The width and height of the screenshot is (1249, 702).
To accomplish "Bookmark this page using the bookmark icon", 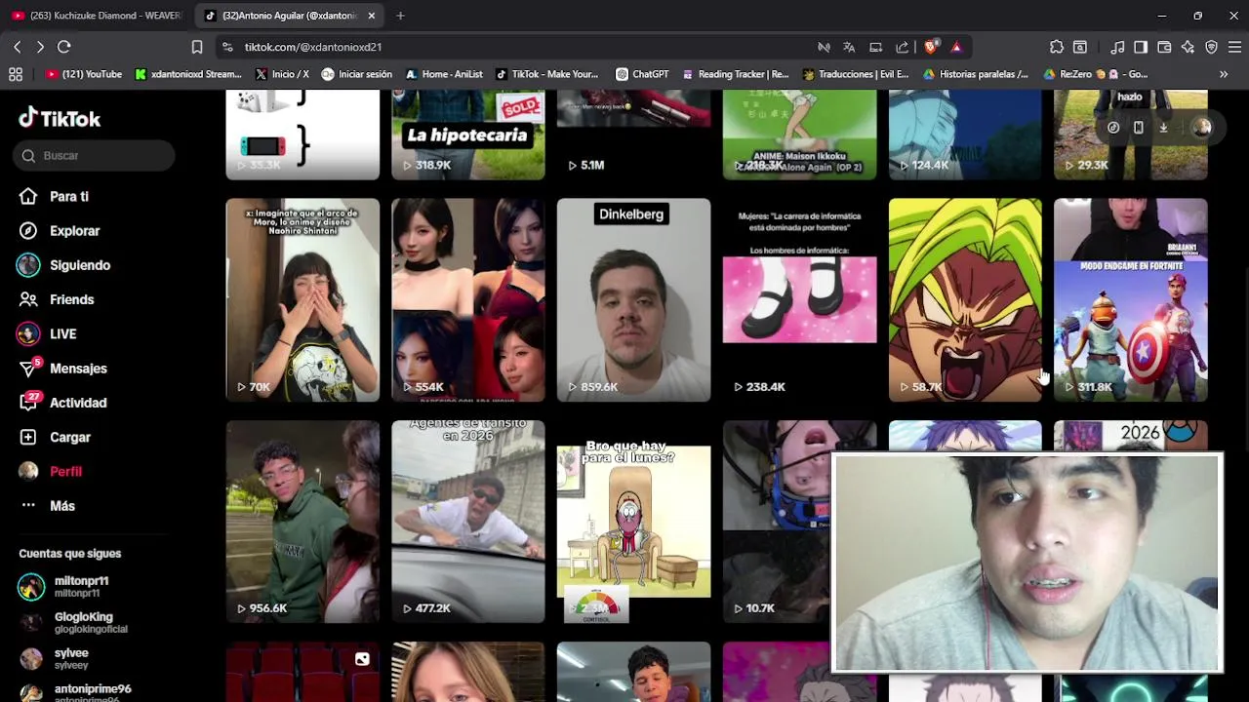I will point(197,47).
